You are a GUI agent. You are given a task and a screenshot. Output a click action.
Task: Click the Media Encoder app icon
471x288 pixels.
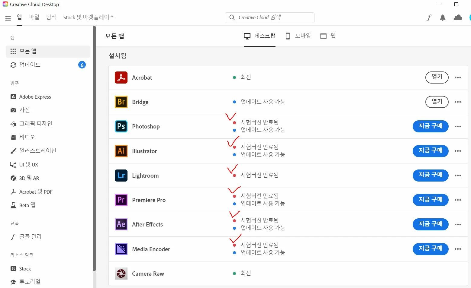pos(121,249)
